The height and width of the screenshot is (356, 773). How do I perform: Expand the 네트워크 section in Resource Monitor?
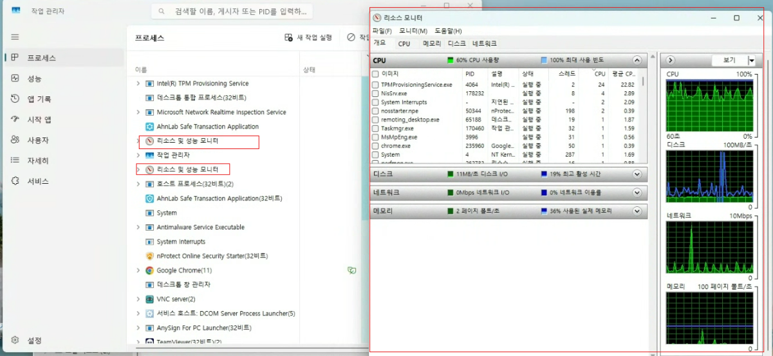click(x=637, y=192)
